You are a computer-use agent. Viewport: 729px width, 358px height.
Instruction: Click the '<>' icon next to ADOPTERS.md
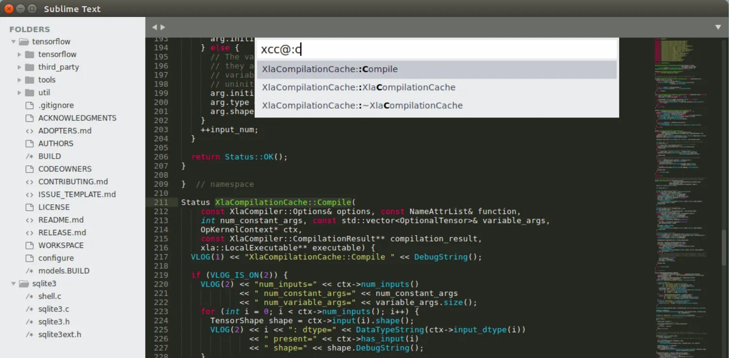click(30, 130)
